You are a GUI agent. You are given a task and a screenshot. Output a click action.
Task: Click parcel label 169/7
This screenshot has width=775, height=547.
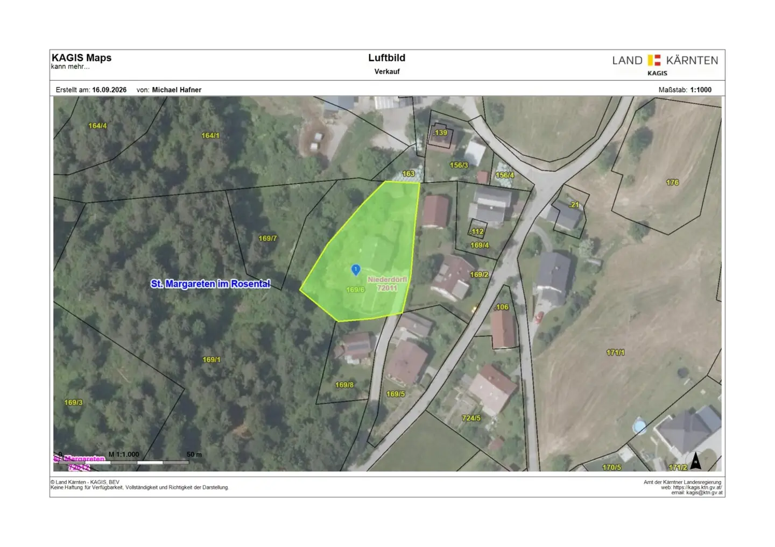click(x=267, y=238)
